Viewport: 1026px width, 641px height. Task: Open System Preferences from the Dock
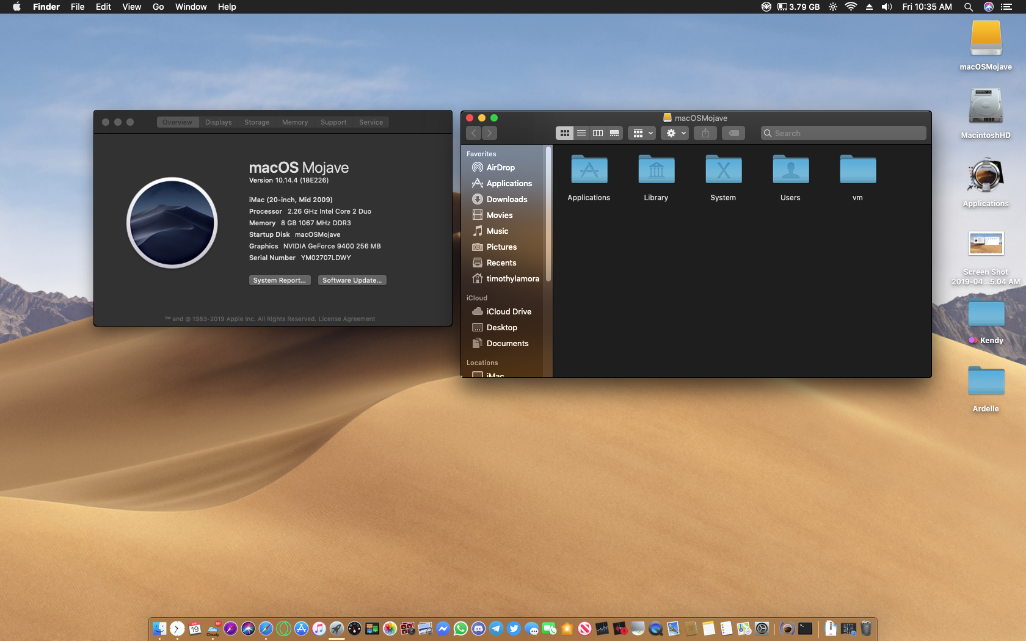[x=762, y=628]
